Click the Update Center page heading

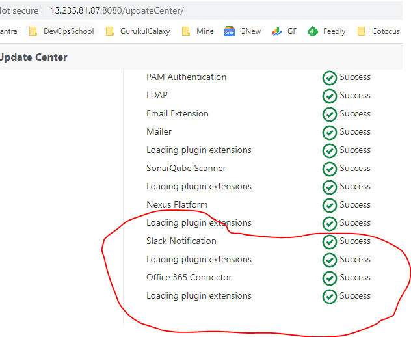pyautogui.click(x=33, y=57)
